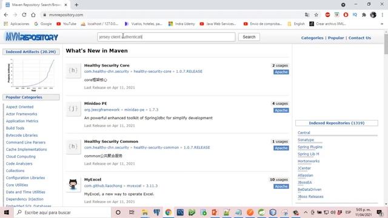The width and height of the screenshot is (388, 218).
Task: Click the Cortana circle icon on taskbar
Action: [x=118, y=213]
